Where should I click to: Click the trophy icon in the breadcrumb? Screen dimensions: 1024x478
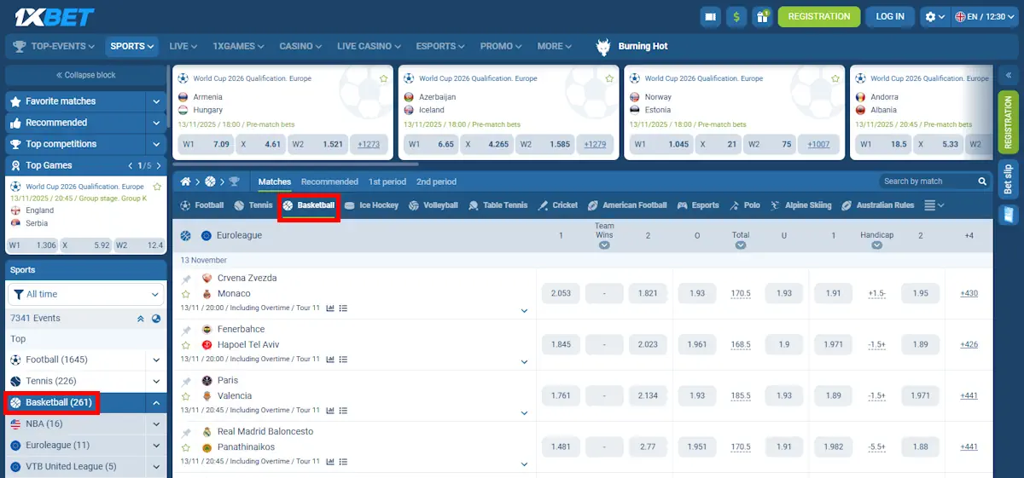click(235, 181)
